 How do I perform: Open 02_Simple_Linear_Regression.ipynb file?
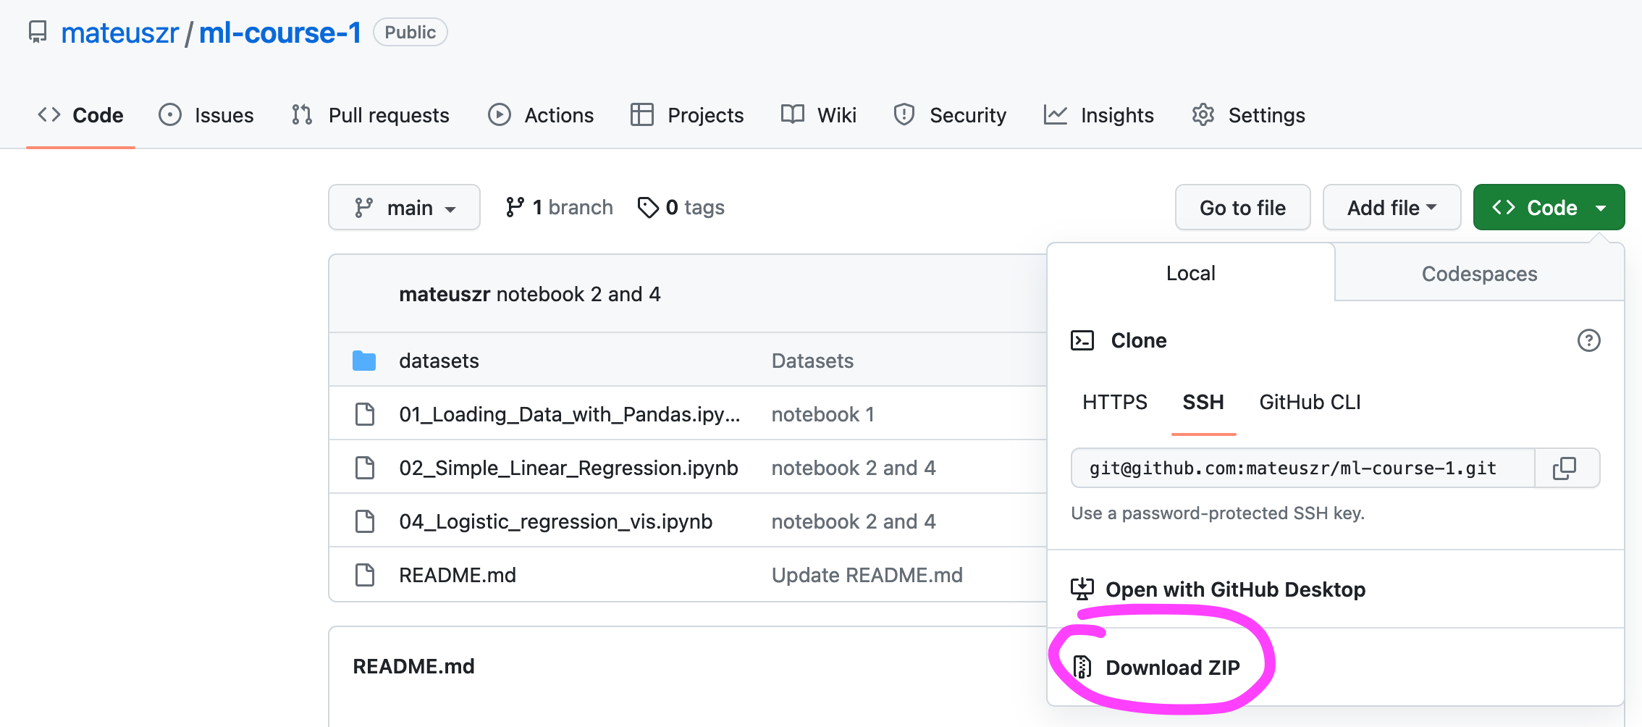tap(568, 468)
